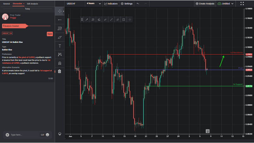Select the green 1st Support line
This screenshot has height=143, width=254.
click(194, 86)
